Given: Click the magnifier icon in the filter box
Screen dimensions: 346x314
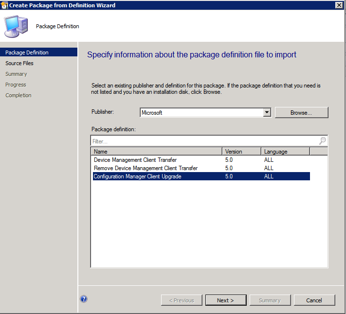Looking at the screenshot, I should click(x=322, y=140).
